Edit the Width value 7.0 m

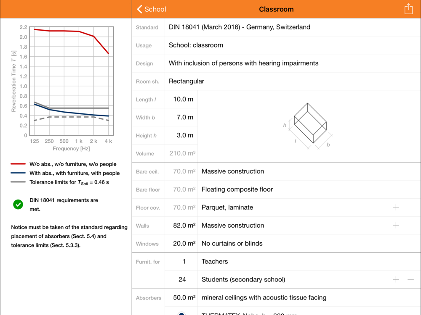(185, 118)
